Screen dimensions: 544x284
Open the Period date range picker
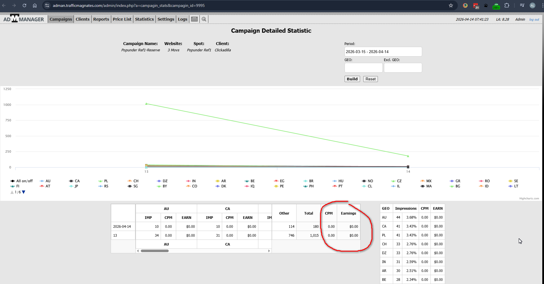pyautogui.click(x=383, y=52)
